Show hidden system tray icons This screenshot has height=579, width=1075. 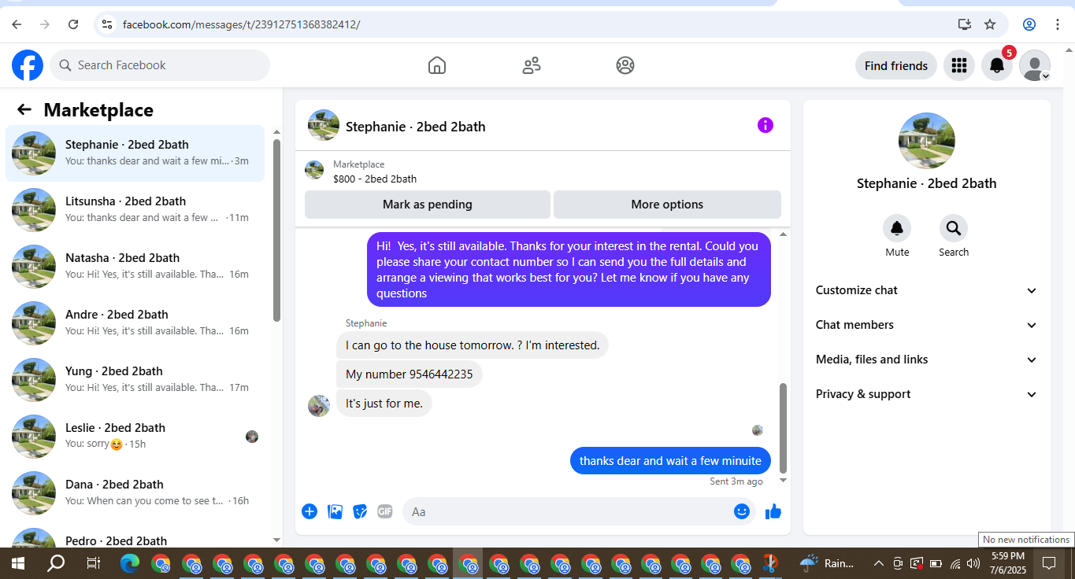[x=878, y=563]
